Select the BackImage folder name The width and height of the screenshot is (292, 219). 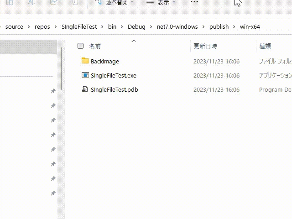click(x=105, y=62)
